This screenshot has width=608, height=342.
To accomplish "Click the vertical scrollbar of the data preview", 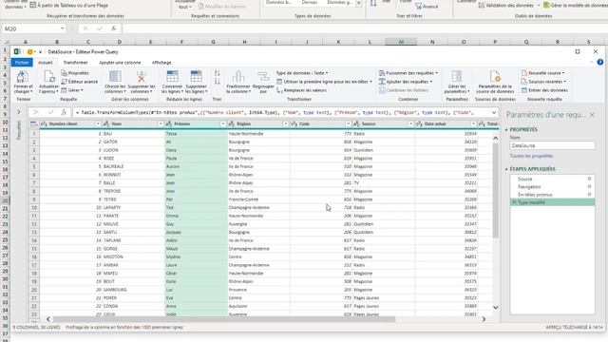I will [x=496, y=190].
